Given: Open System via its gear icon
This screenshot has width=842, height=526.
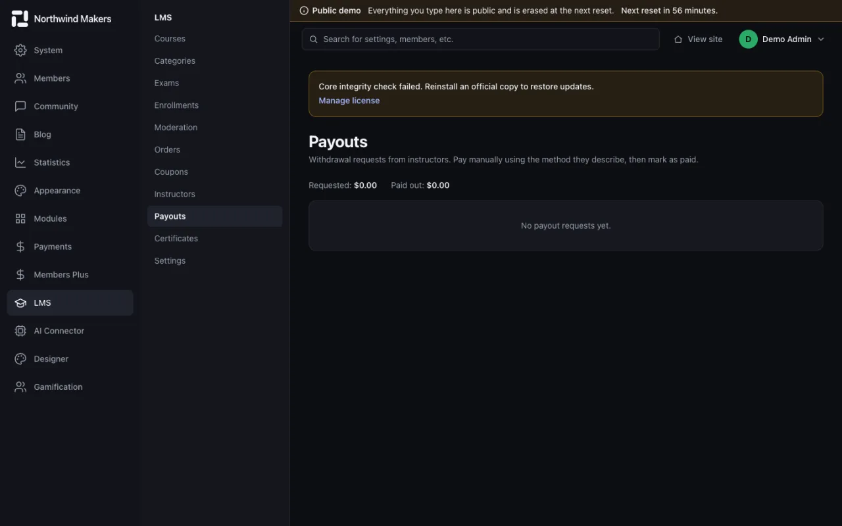Looking at the screenshot, I should coord(20,50).
